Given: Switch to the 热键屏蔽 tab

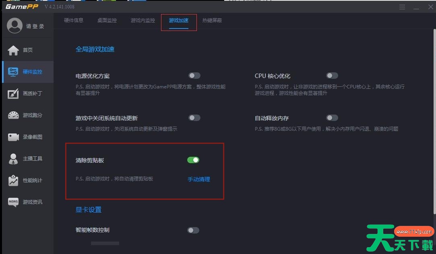Looking at the screenshot, I should (x=212, y=20).
